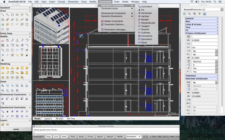This screenshot has width=225, height=140.
Task: Click the cm suffix field in Properties
Action: coord(205,47)
